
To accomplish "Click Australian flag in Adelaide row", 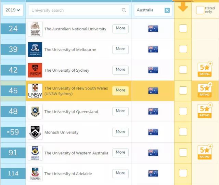I will coord(153,173).
